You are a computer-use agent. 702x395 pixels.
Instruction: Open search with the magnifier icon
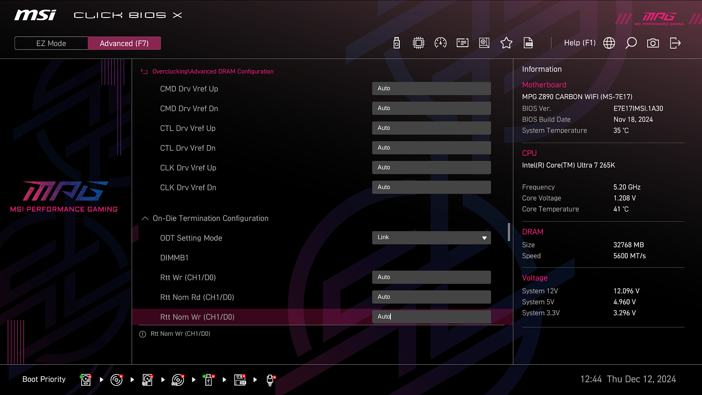click(x=631, y=43)
